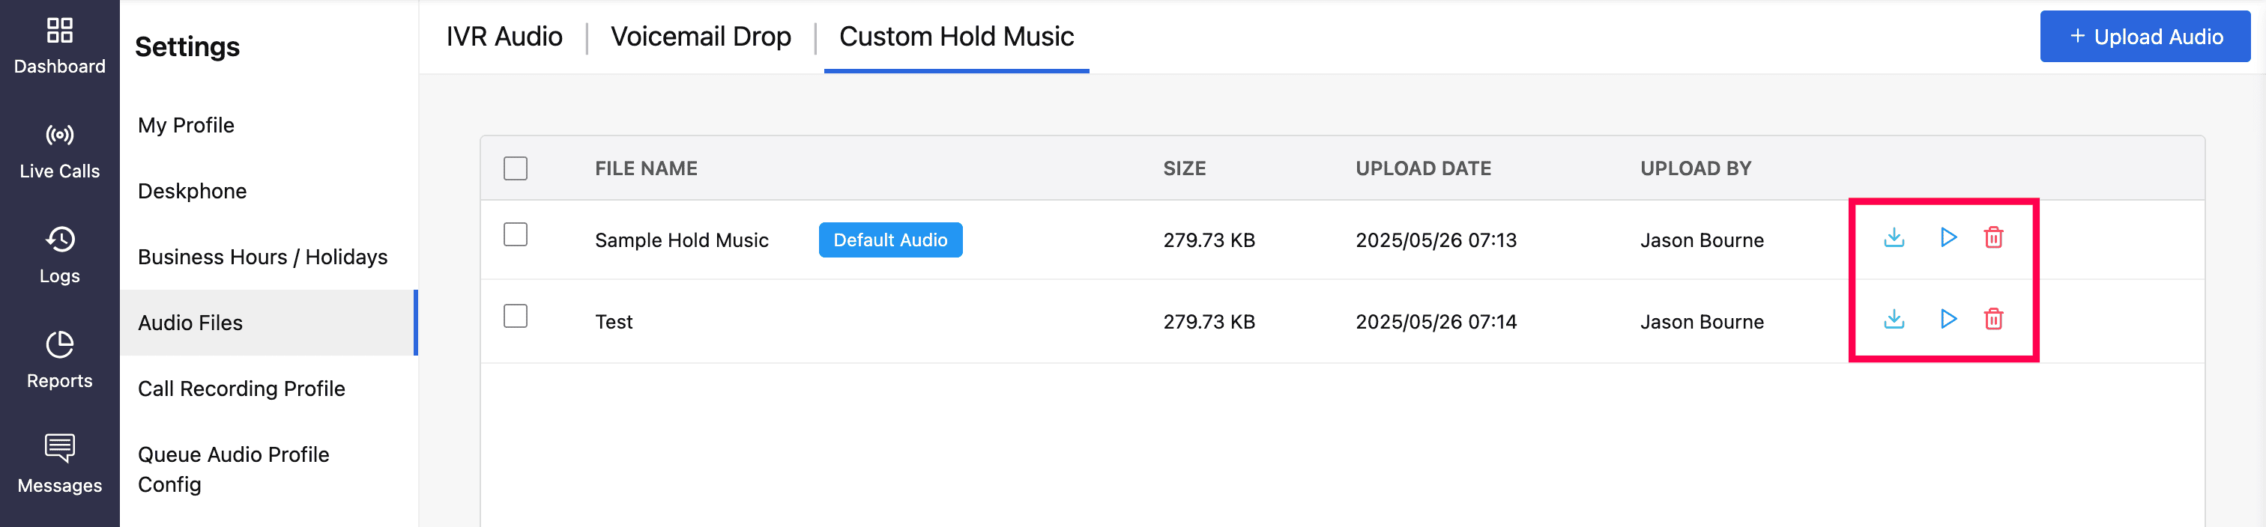Download the Sample Hold Music file

coord(1894,238)
